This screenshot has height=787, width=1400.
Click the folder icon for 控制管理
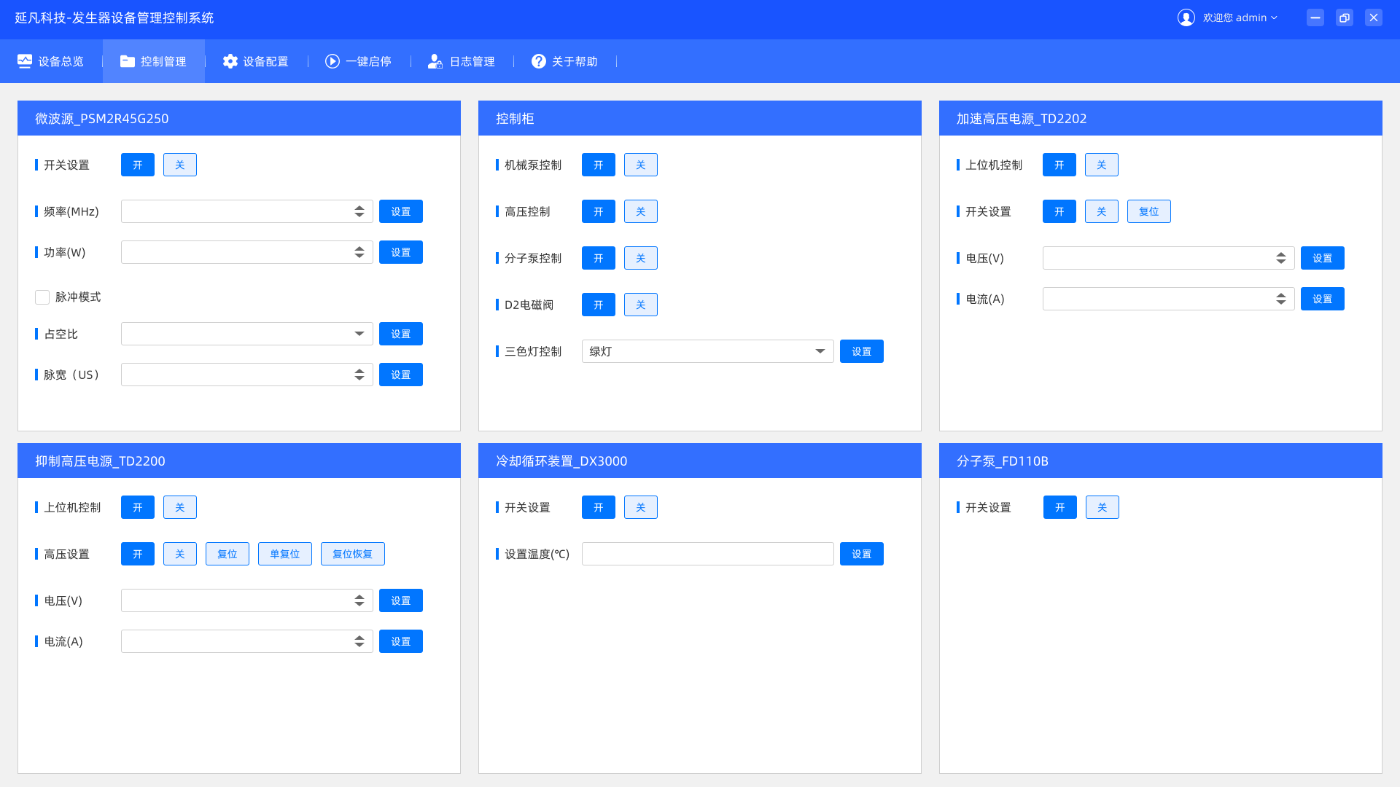click(x=128, y=61)
